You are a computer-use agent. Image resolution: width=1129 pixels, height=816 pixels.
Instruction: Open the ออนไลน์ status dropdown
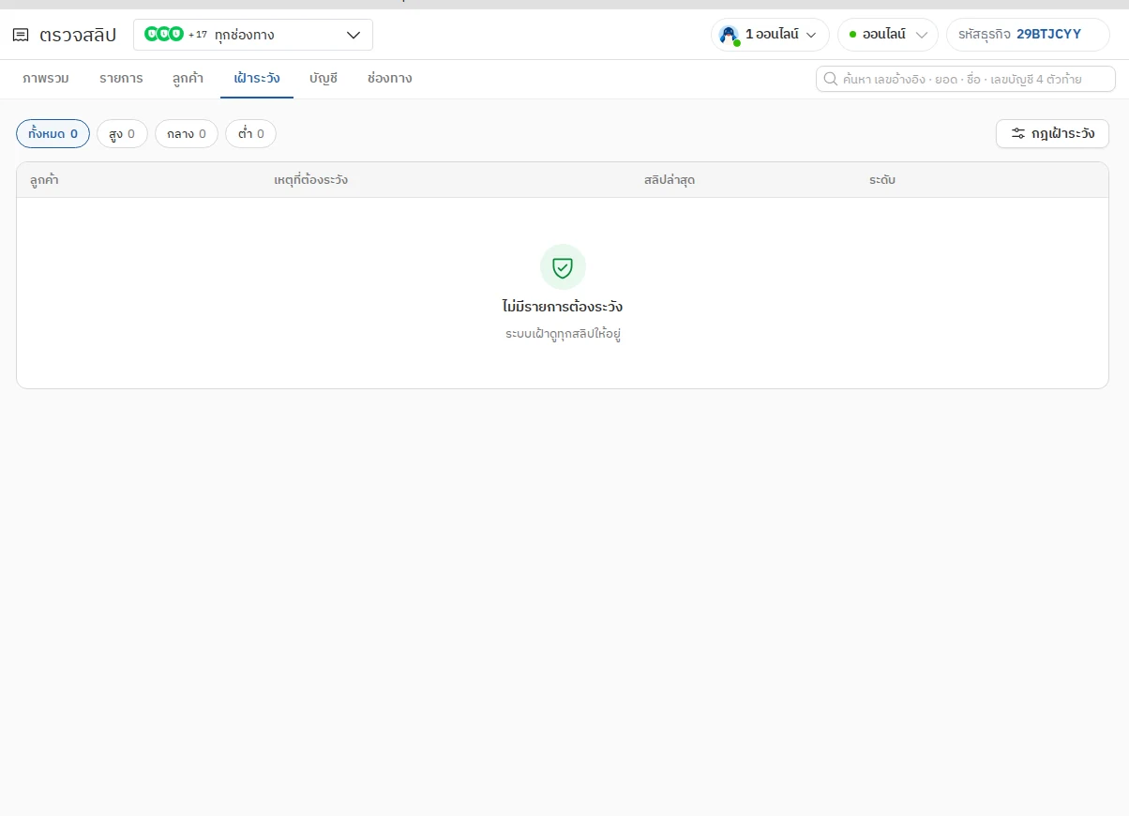tap(888, 35)
